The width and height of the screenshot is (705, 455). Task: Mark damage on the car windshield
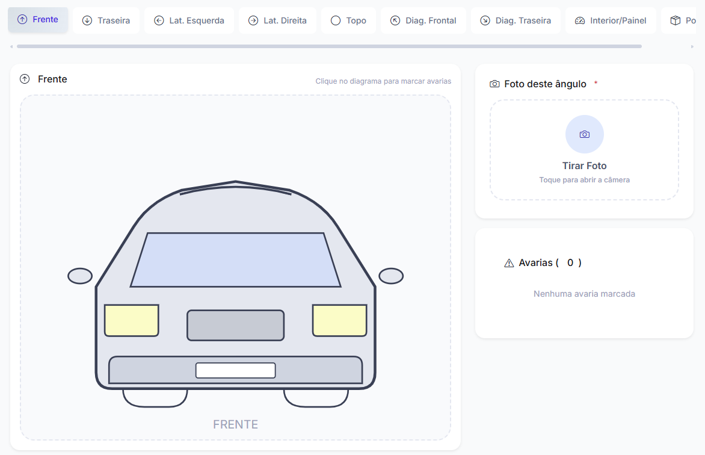235,259
